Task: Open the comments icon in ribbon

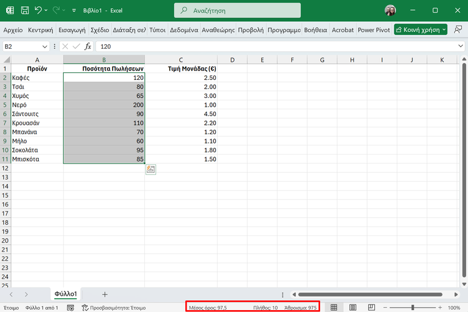Action: 459,29
